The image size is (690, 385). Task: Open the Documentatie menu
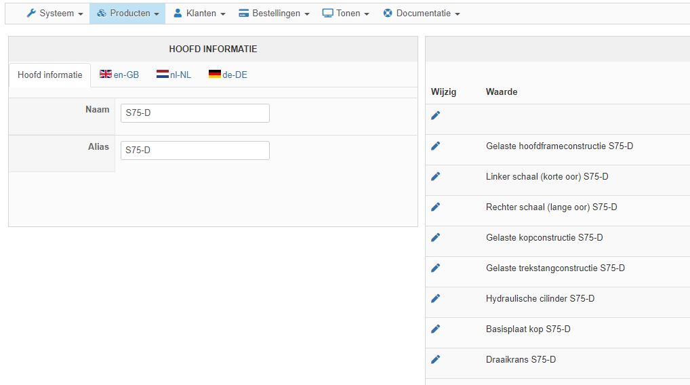[422, 13]
